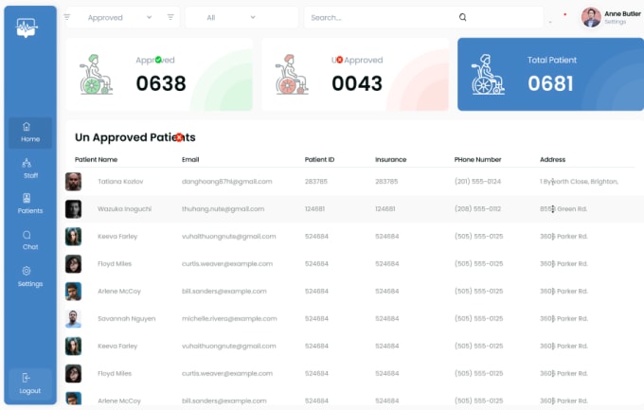Click the 8558 Green Rd. address
Viewport: 644px width, 410px height.
pos(563,209)
